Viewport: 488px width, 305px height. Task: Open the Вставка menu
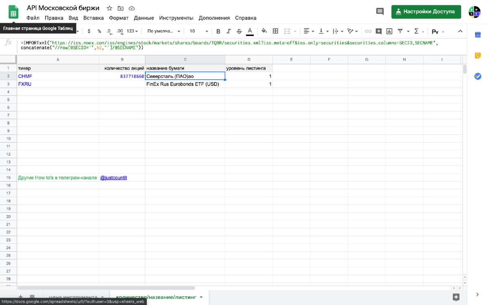click(x=94, y=18)
